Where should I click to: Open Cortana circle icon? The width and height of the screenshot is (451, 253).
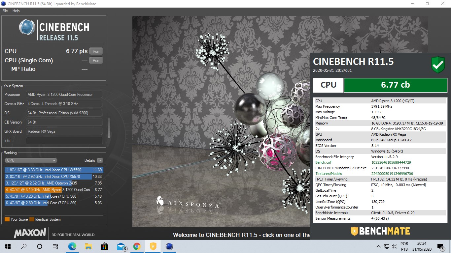[40, 246]
